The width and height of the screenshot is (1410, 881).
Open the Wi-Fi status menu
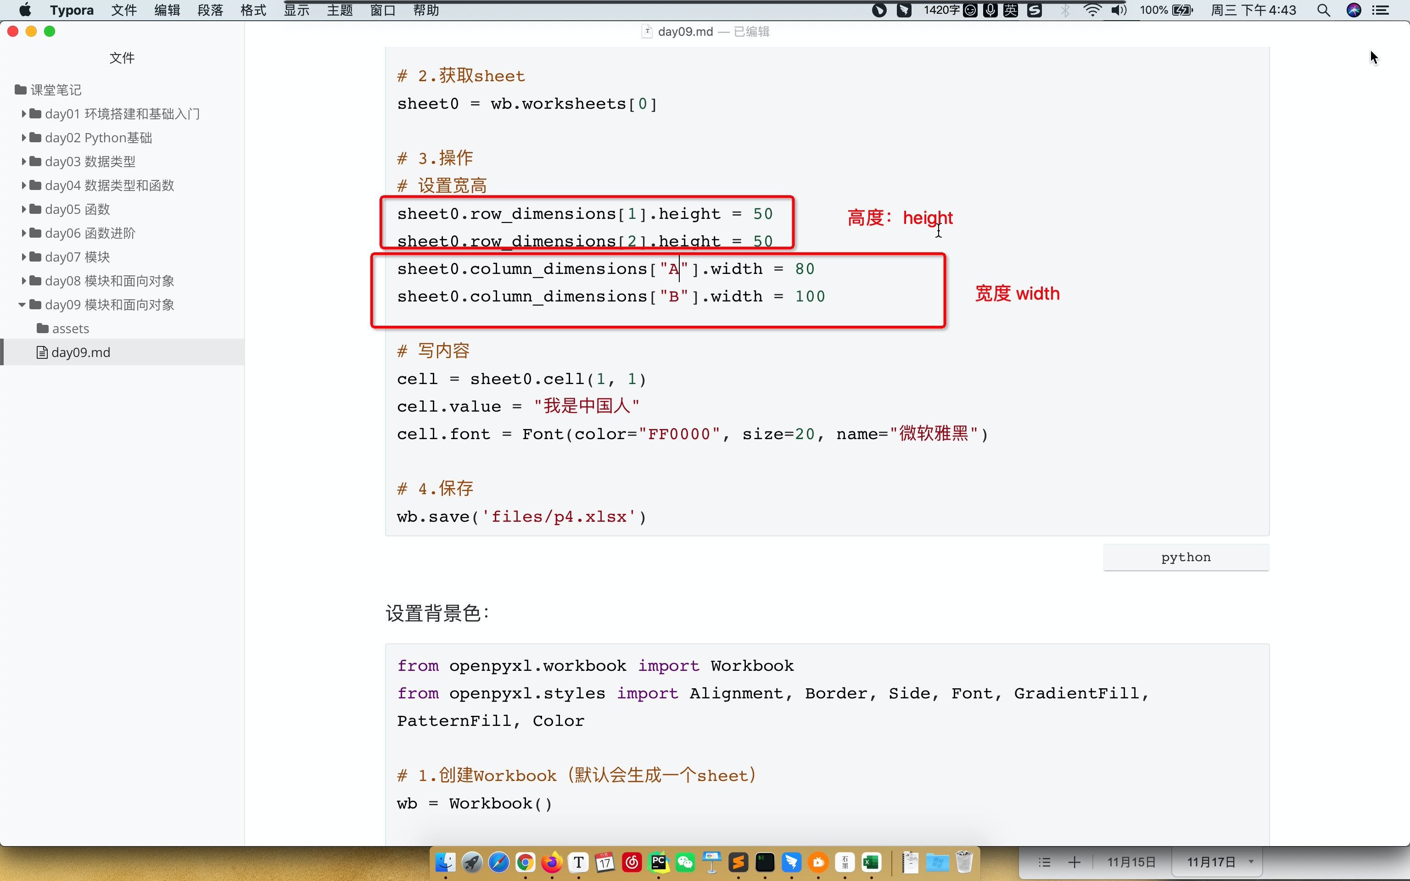[x=1092, y=10]
